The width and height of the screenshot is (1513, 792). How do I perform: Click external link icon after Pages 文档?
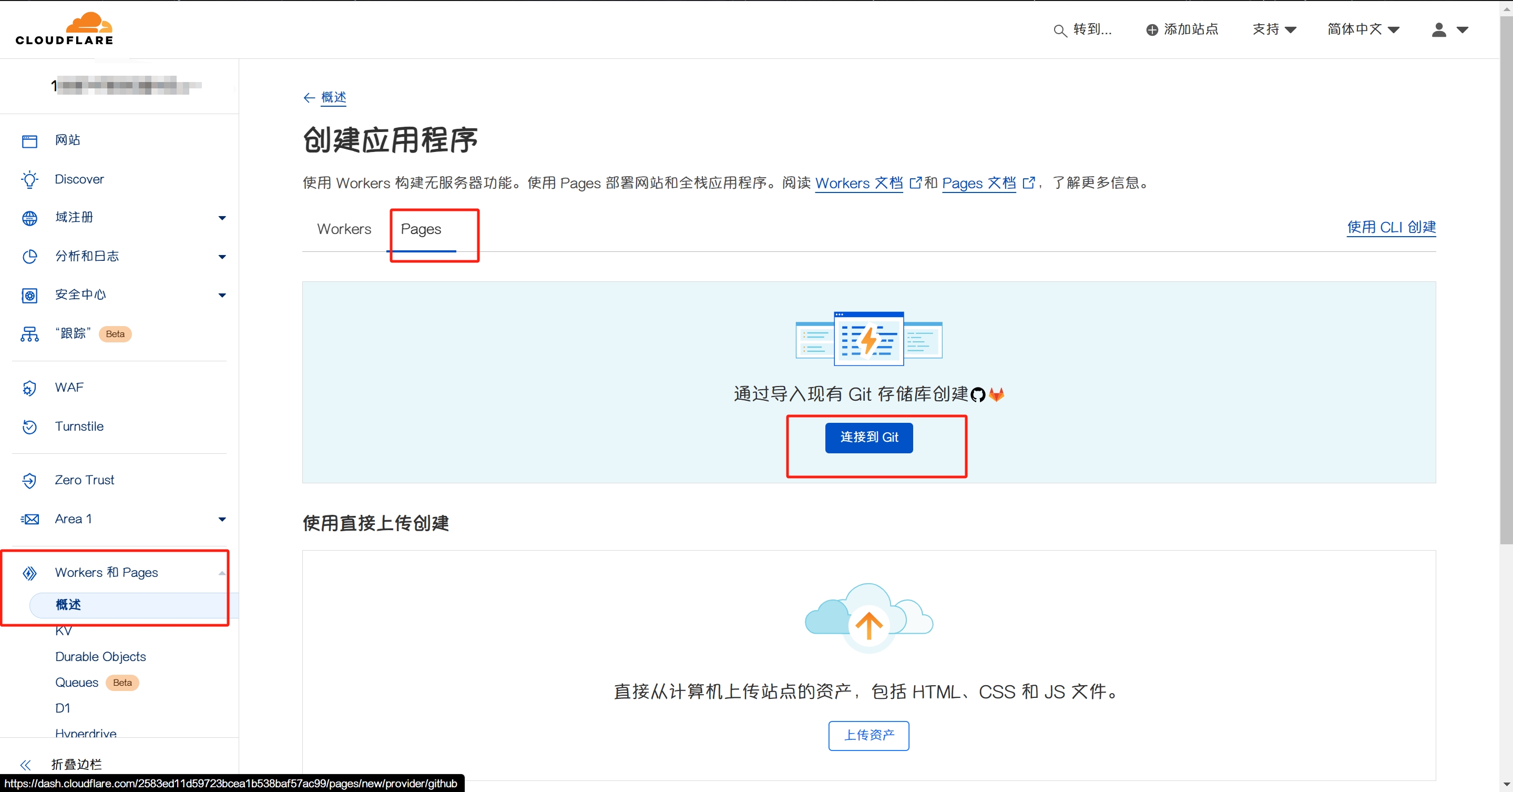1028,184
